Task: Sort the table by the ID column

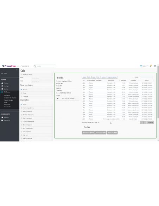Action: (x=84, y=80)
